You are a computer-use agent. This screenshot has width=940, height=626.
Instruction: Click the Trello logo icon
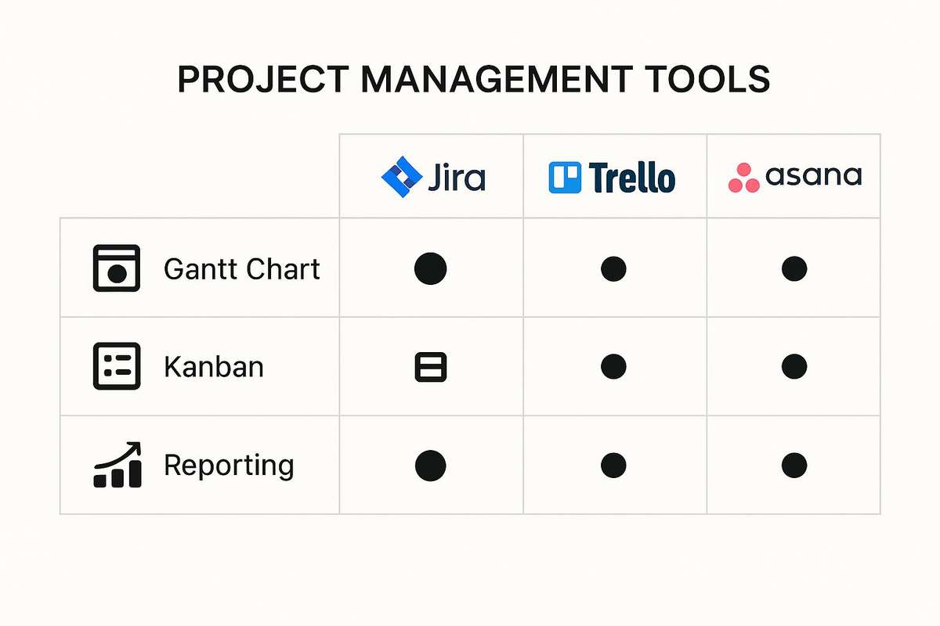(565, 178)
